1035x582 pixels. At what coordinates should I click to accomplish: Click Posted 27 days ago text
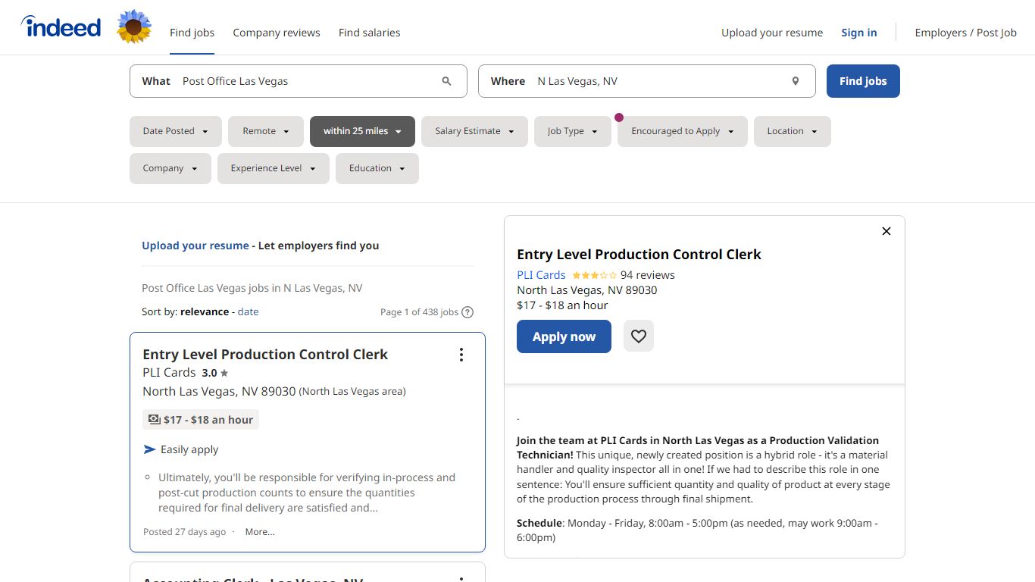(184, 532)
